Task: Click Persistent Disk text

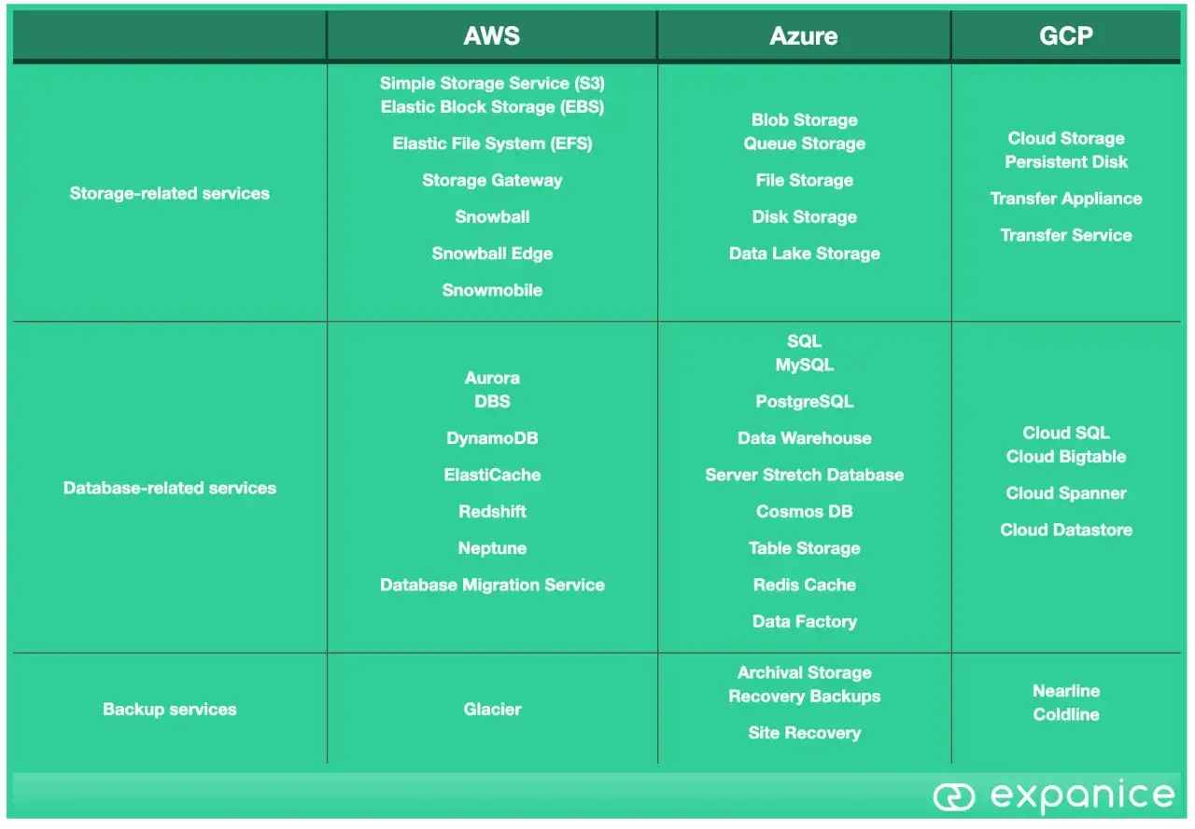Action: (x=1066, y=161)
